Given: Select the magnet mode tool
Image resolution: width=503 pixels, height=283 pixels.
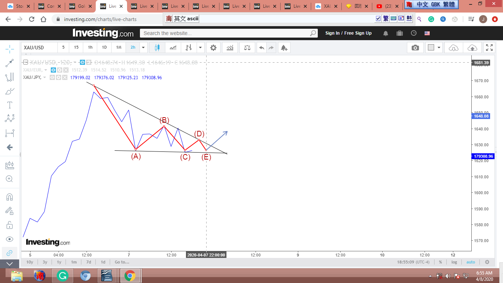Looking at the screenshot, I should [x=10, y=197].
